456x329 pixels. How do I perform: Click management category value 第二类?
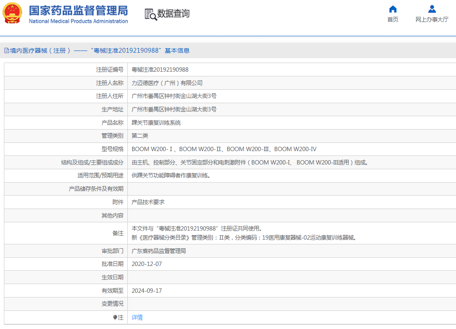click(x=140, y=136)
